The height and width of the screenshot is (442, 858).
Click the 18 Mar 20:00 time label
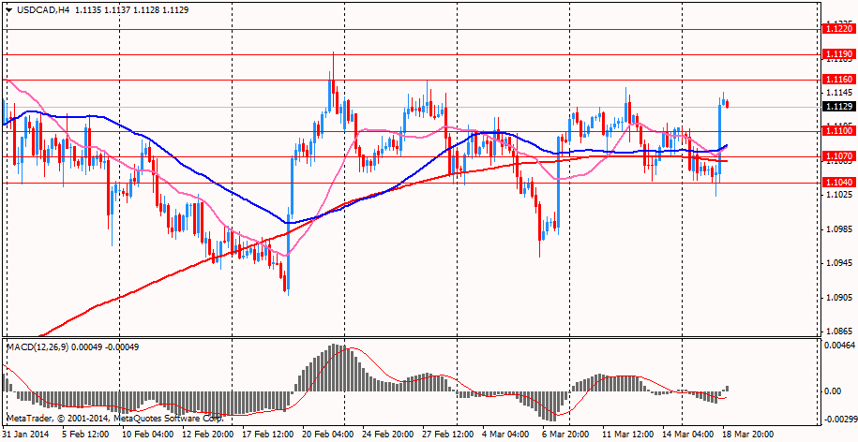tap(747, 435)
